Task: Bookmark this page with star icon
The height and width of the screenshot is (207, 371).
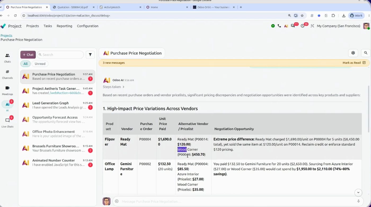Action: [302, 16]
